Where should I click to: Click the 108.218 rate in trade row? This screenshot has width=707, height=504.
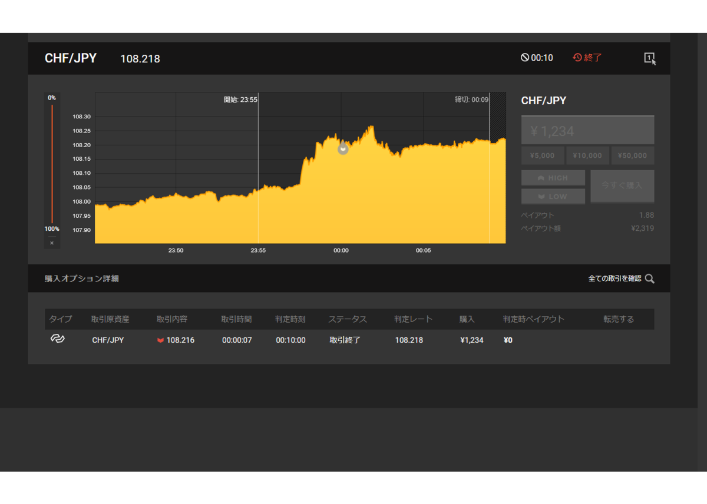tap(409, 340)
